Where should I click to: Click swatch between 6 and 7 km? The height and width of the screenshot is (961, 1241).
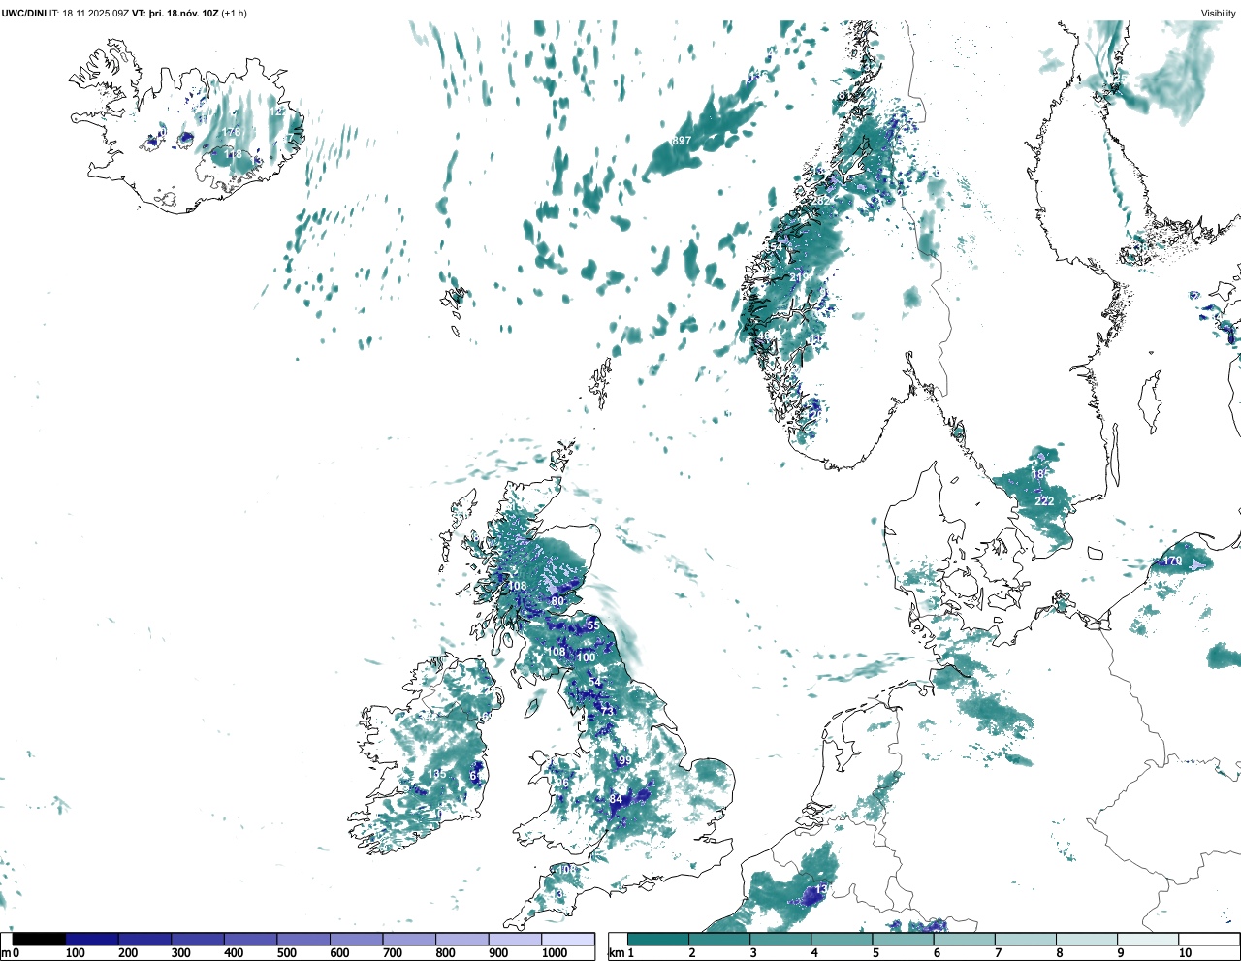[964, 940]
